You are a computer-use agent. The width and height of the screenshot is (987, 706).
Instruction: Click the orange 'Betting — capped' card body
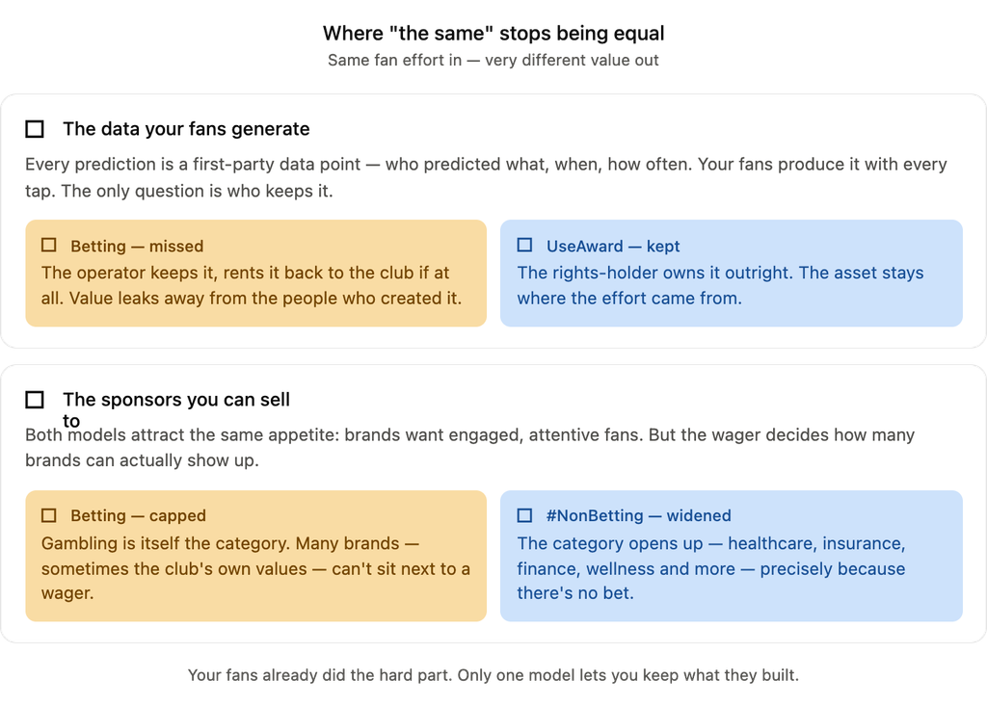click(255, 556)
